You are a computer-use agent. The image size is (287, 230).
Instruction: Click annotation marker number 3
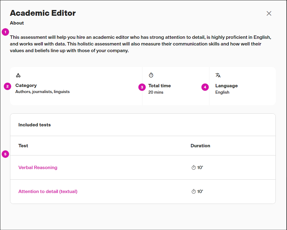pos(142,87)
